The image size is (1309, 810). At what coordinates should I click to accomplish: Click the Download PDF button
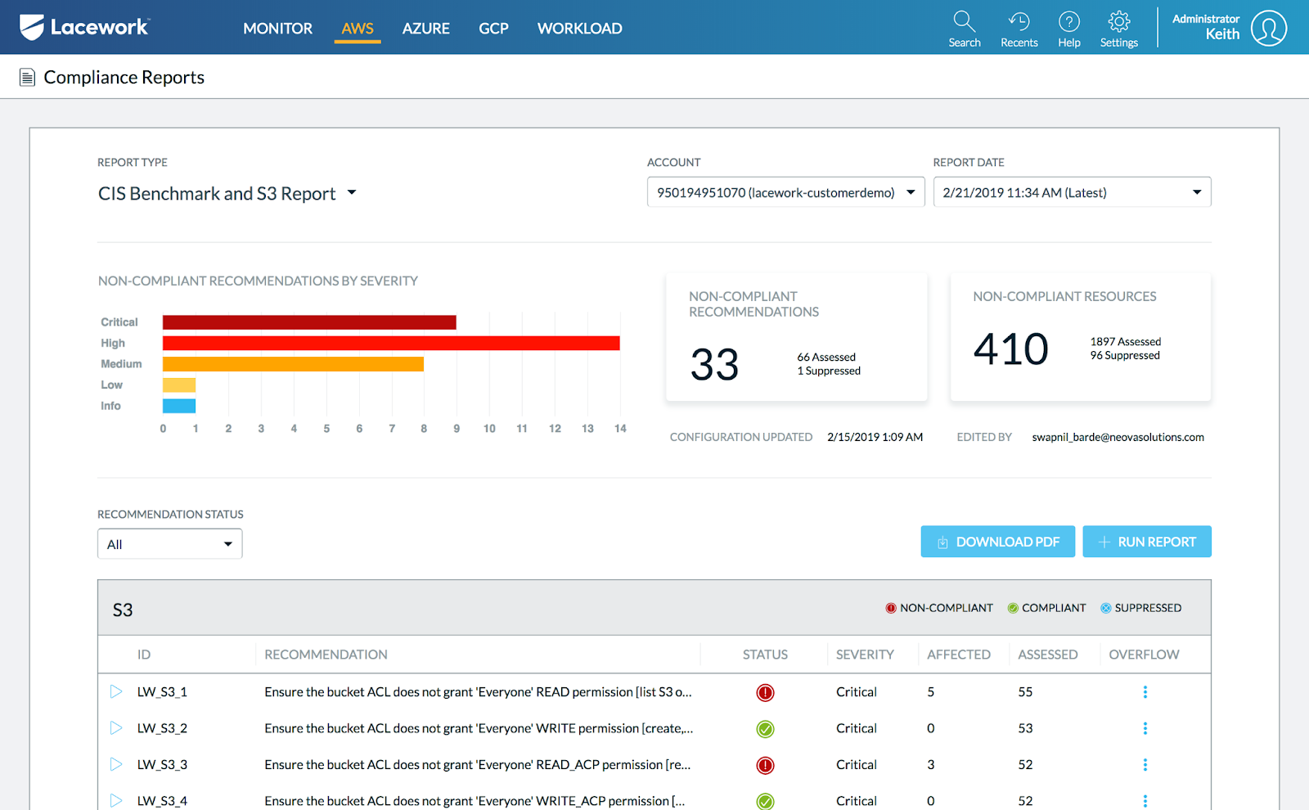[x=997, y=542]
